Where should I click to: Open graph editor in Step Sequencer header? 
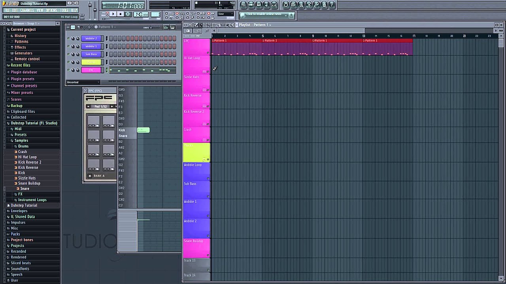(166, 27)
